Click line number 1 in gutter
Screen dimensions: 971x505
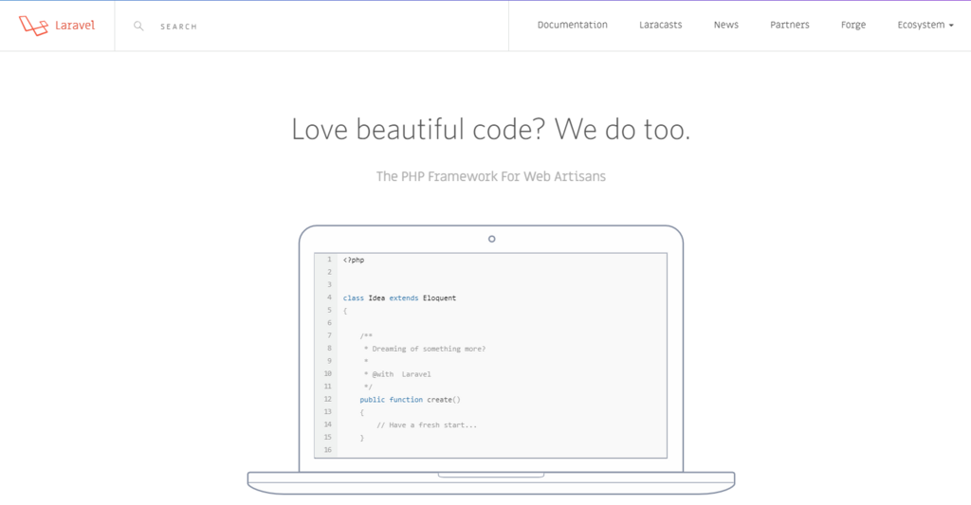click(x=329, y=260)
